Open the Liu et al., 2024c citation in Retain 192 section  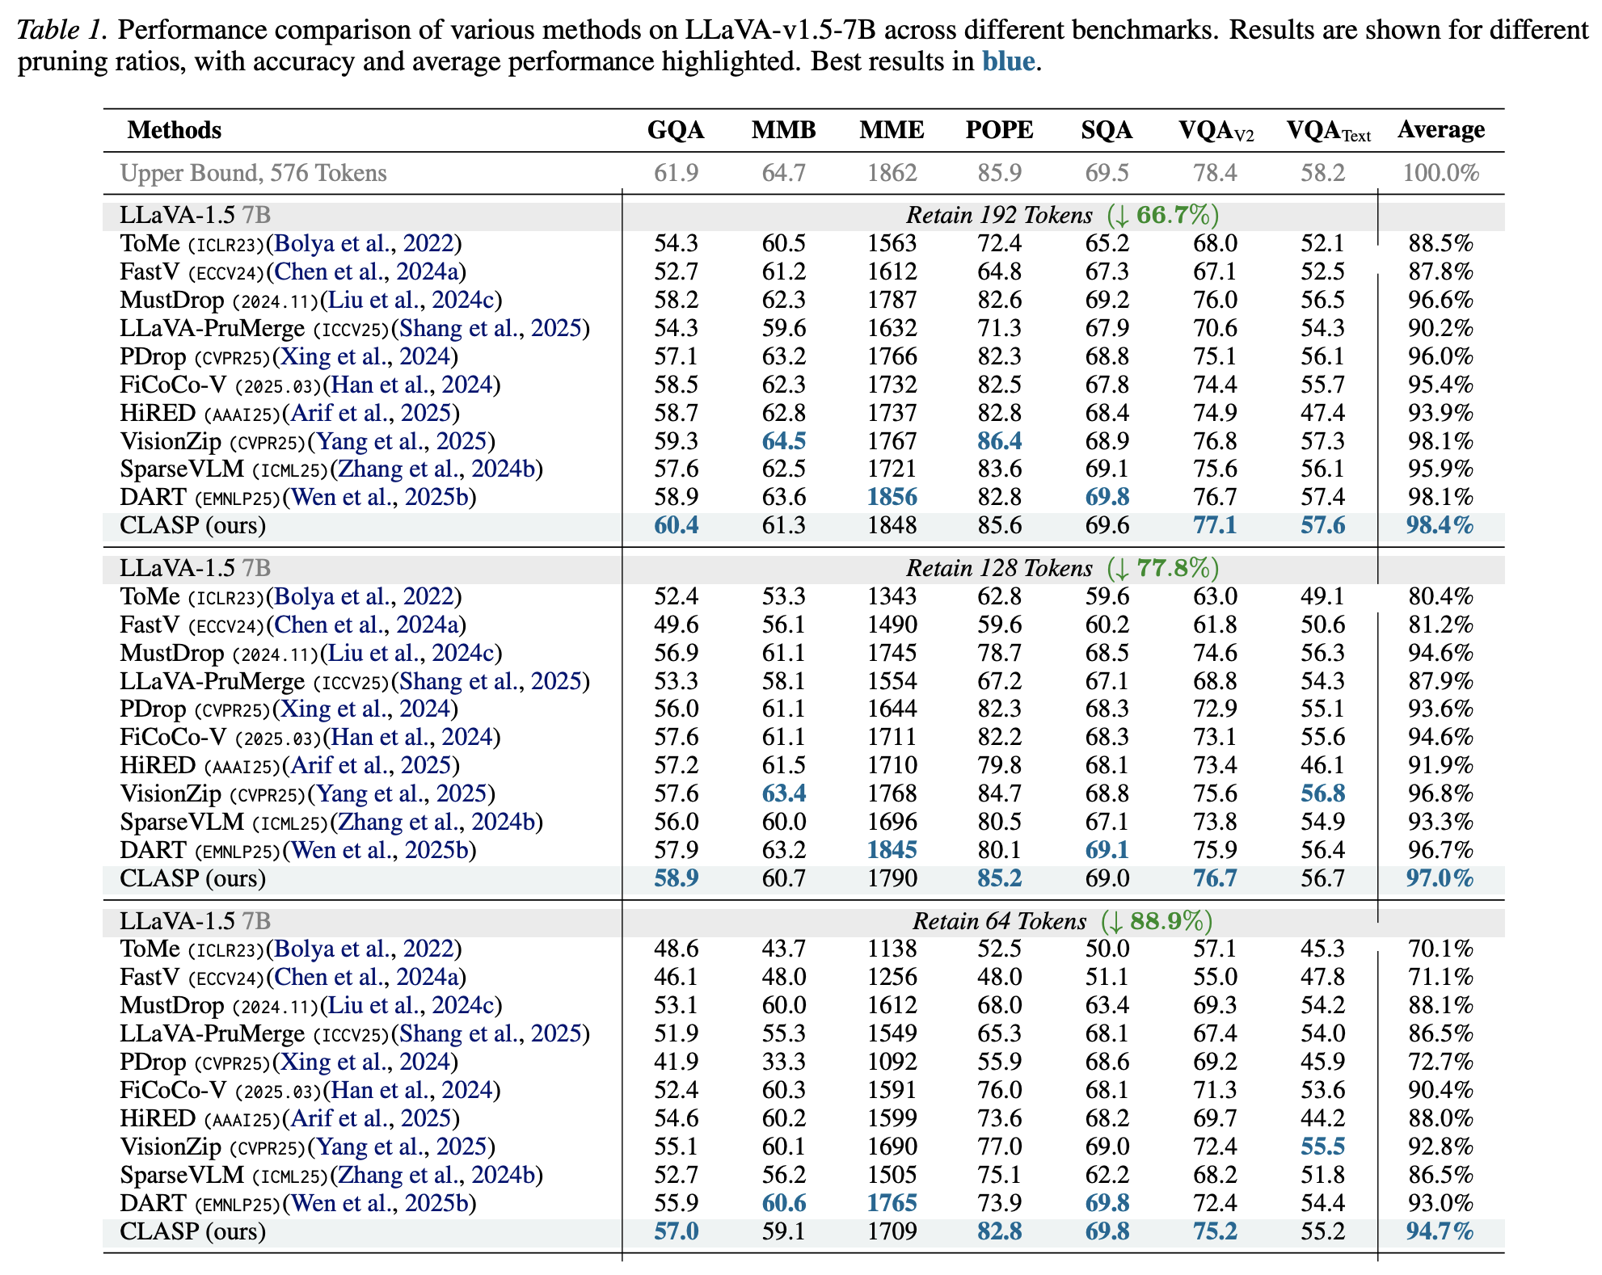click(x=411, y=300)
